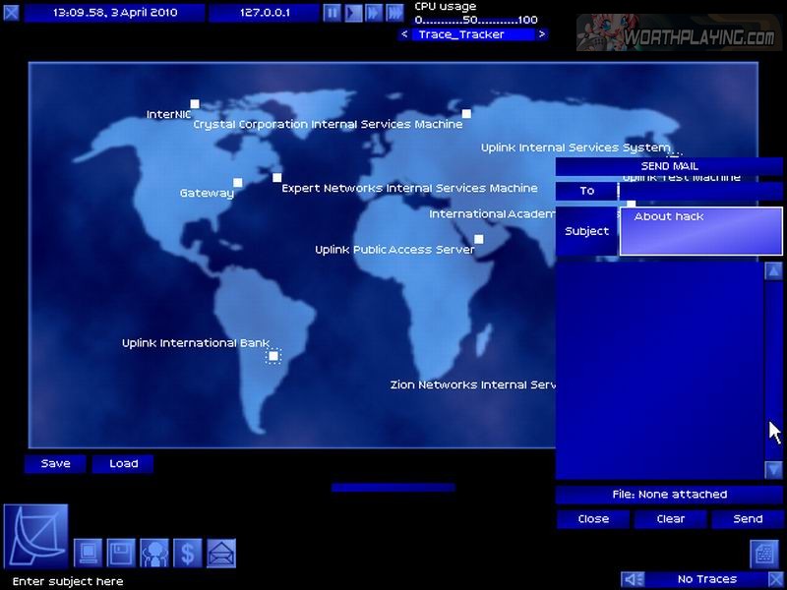
Task: Open the agent status person icon
Action: point(154,553)
